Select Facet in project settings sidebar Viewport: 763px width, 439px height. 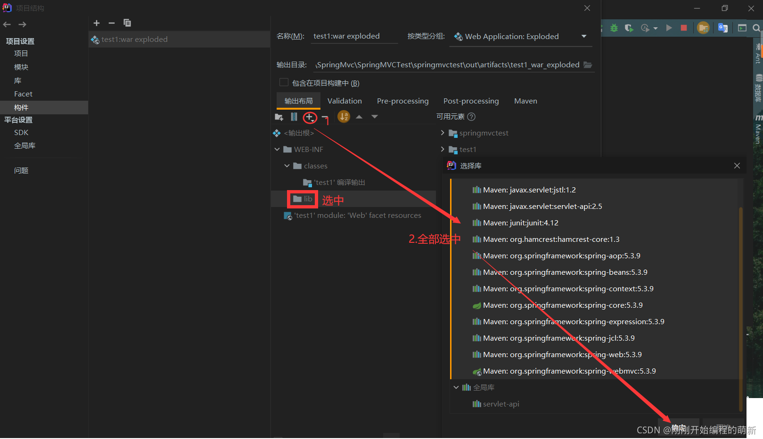(x=23, y=94)
